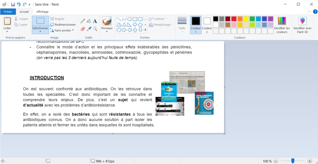Click the Save icon in title bar
Screen dimensions: 318x164
[13, 4]
